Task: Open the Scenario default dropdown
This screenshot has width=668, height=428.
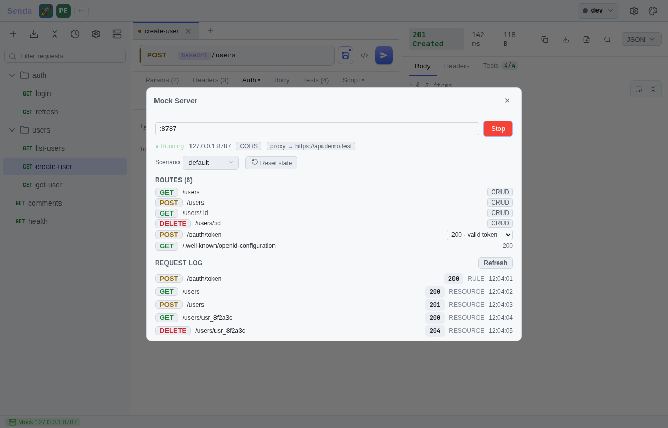Action: (x=211, y=162)
